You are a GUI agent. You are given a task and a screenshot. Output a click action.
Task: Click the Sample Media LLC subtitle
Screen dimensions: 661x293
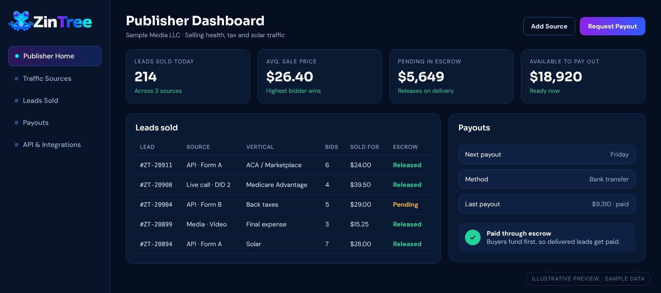205,35
